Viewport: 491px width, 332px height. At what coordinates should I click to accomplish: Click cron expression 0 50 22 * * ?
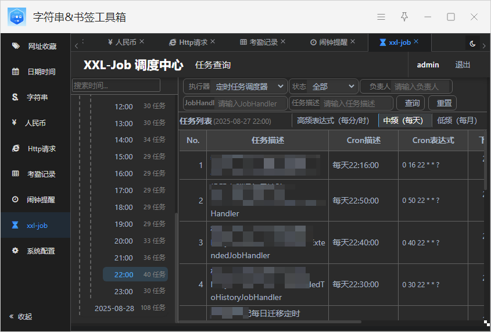tap(421, 201)
